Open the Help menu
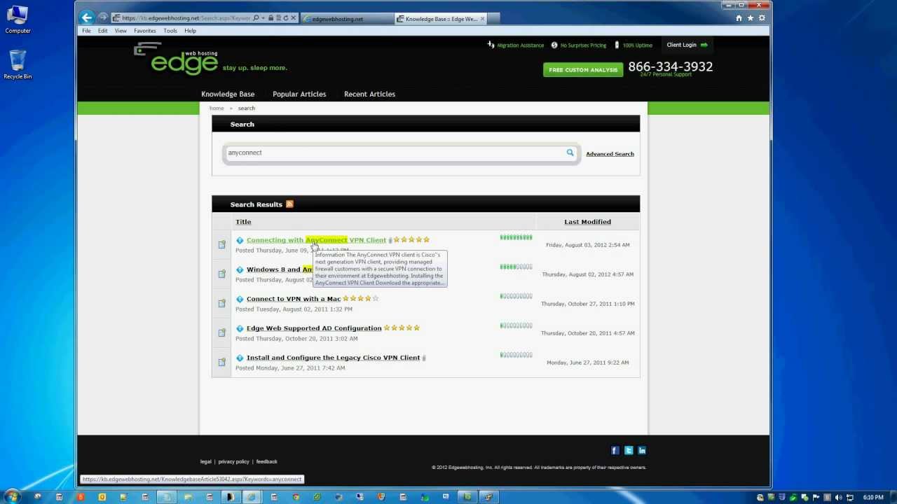The image size is (897, 504). pos(190,31)
